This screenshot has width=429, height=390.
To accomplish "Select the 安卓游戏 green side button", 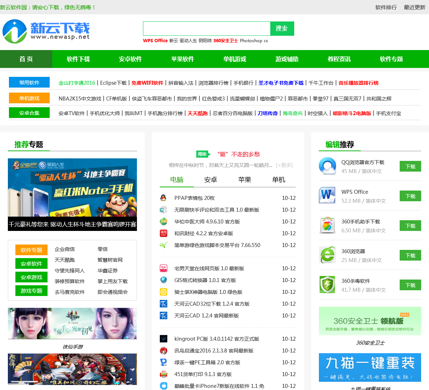I will [x=31, y=277].
